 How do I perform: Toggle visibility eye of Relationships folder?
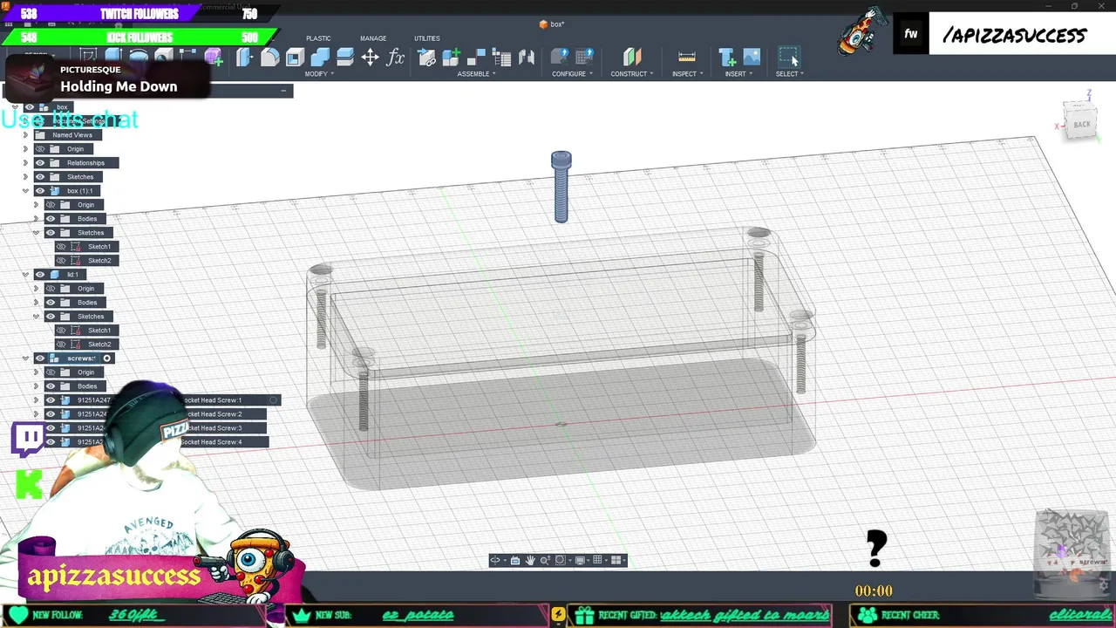(x=39, y=163)
